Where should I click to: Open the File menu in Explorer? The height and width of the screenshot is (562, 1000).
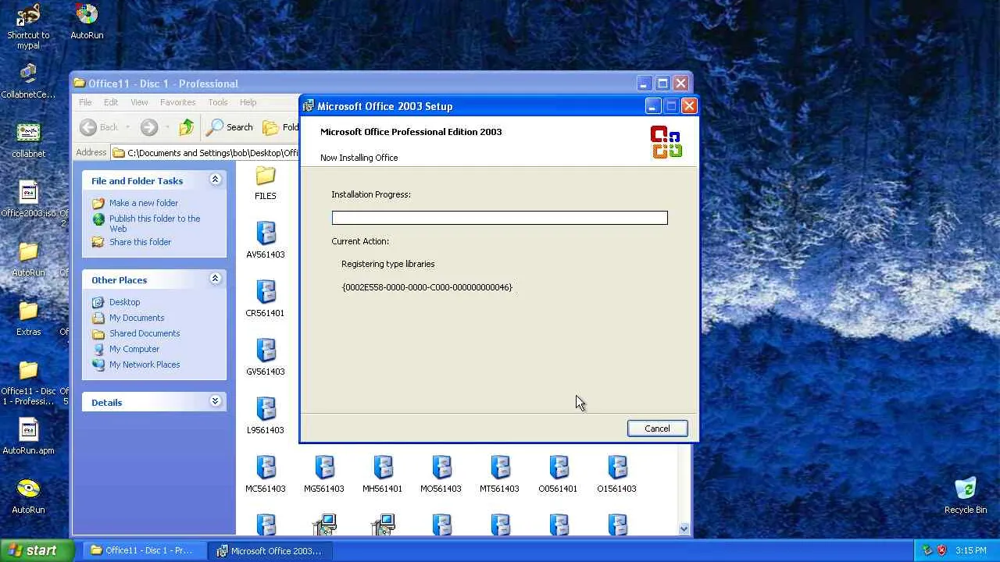pos(85,102)
